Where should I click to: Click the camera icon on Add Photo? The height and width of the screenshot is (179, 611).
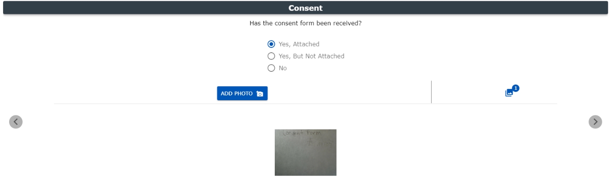click(260, 94)
